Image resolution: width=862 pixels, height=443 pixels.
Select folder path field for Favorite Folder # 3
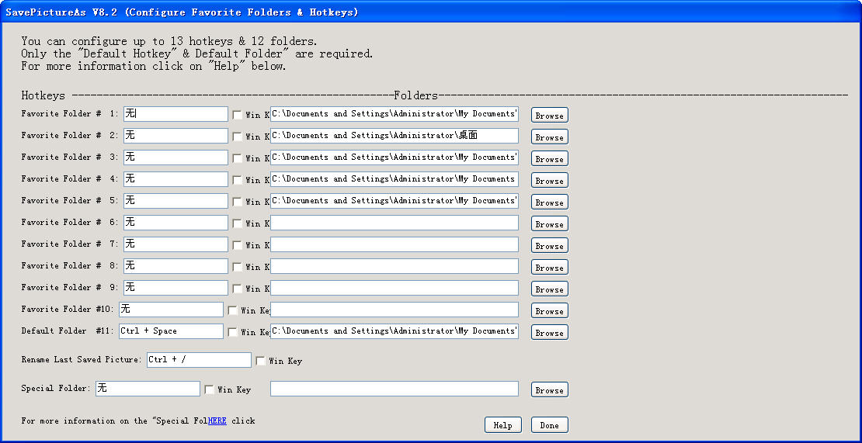(x=395, y=157)
